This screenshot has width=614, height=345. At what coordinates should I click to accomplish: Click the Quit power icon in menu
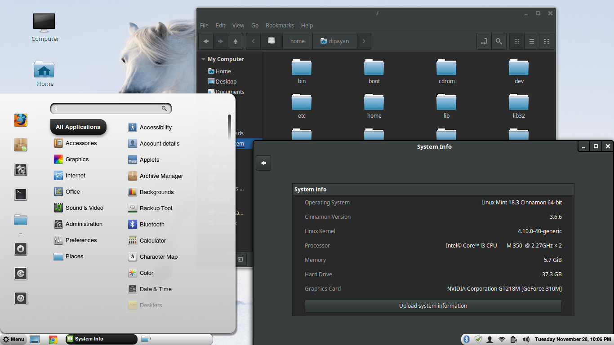pos(21,298)
